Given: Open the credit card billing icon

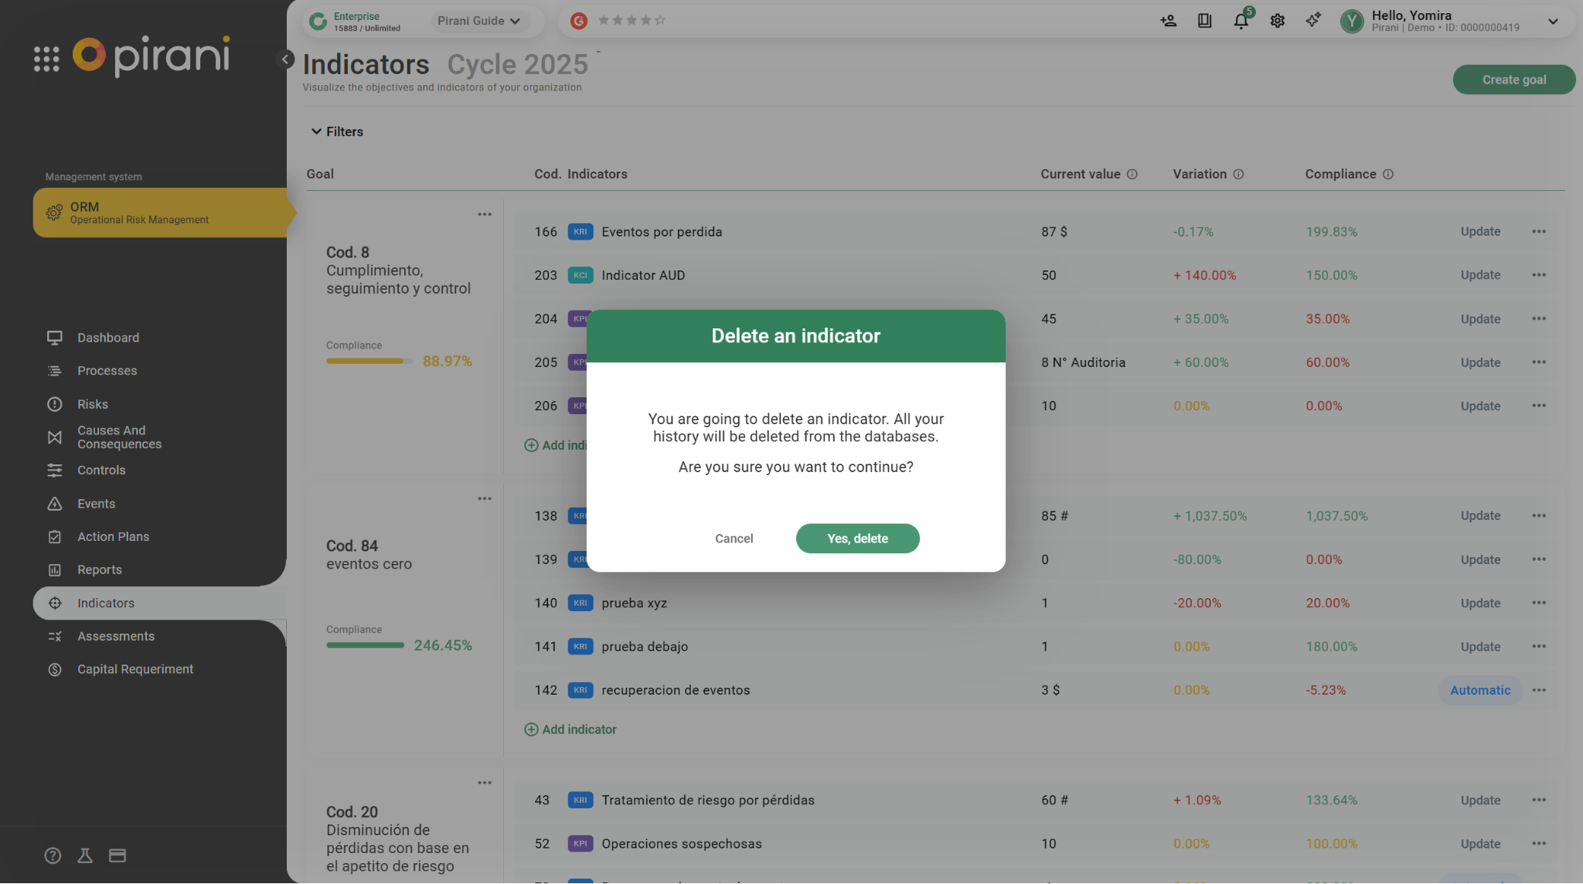Looking at the screenshot, I should pyautogui.click(x=117, y=855).
